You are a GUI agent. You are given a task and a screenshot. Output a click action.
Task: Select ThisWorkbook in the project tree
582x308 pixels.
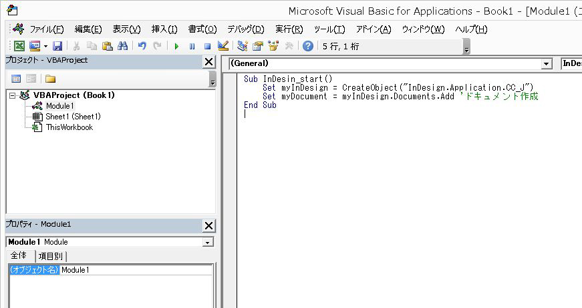tap(69, 127)
